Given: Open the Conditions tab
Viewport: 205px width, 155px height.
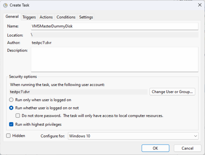Looking at the screenshot, I should coord(66,17).
